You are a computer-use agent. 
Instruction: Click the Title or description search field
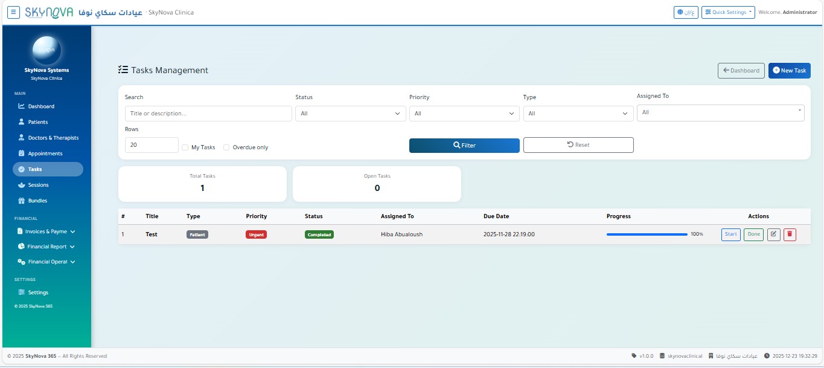[208, 114]
